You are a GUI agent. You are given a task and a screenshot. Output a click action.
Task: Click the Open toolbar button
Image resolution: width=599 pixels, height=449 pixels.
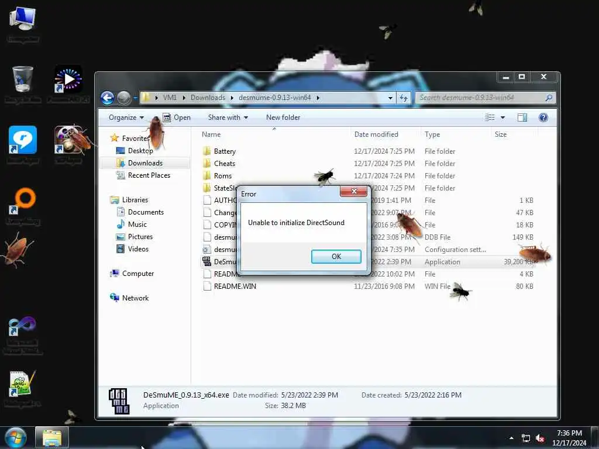pyautogui.click(x=177, y=118)
